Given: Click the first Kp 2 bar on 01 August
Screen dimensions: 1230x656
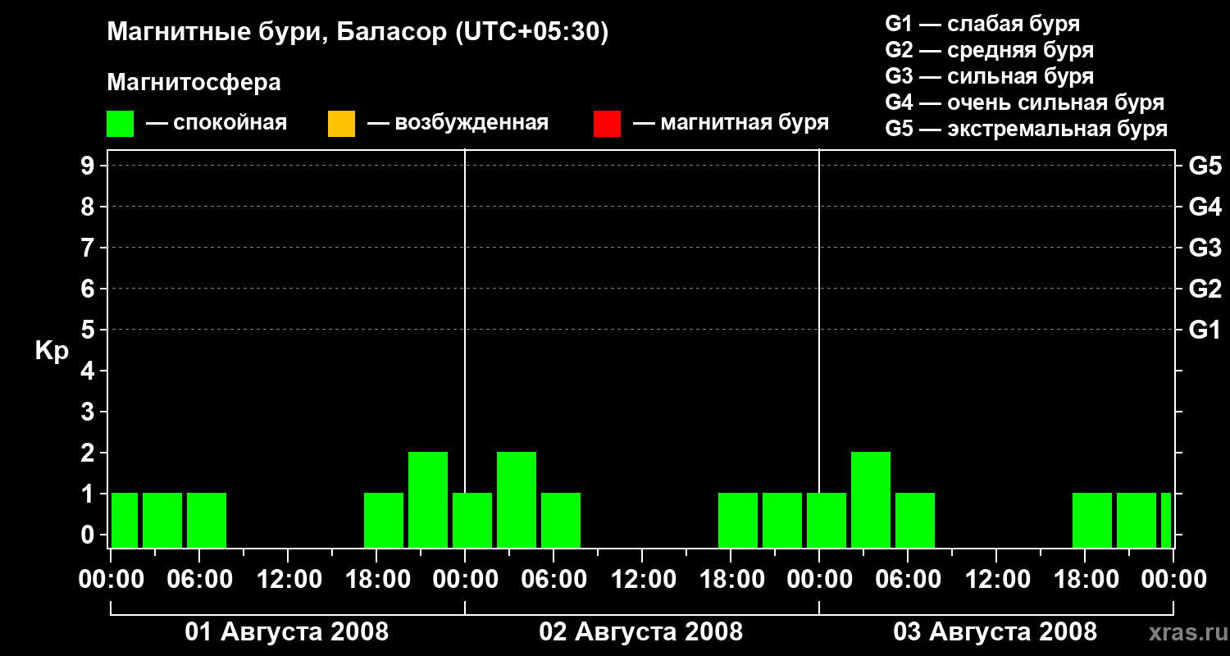Looking at the screenshot, I should click(x=428, y=499).
